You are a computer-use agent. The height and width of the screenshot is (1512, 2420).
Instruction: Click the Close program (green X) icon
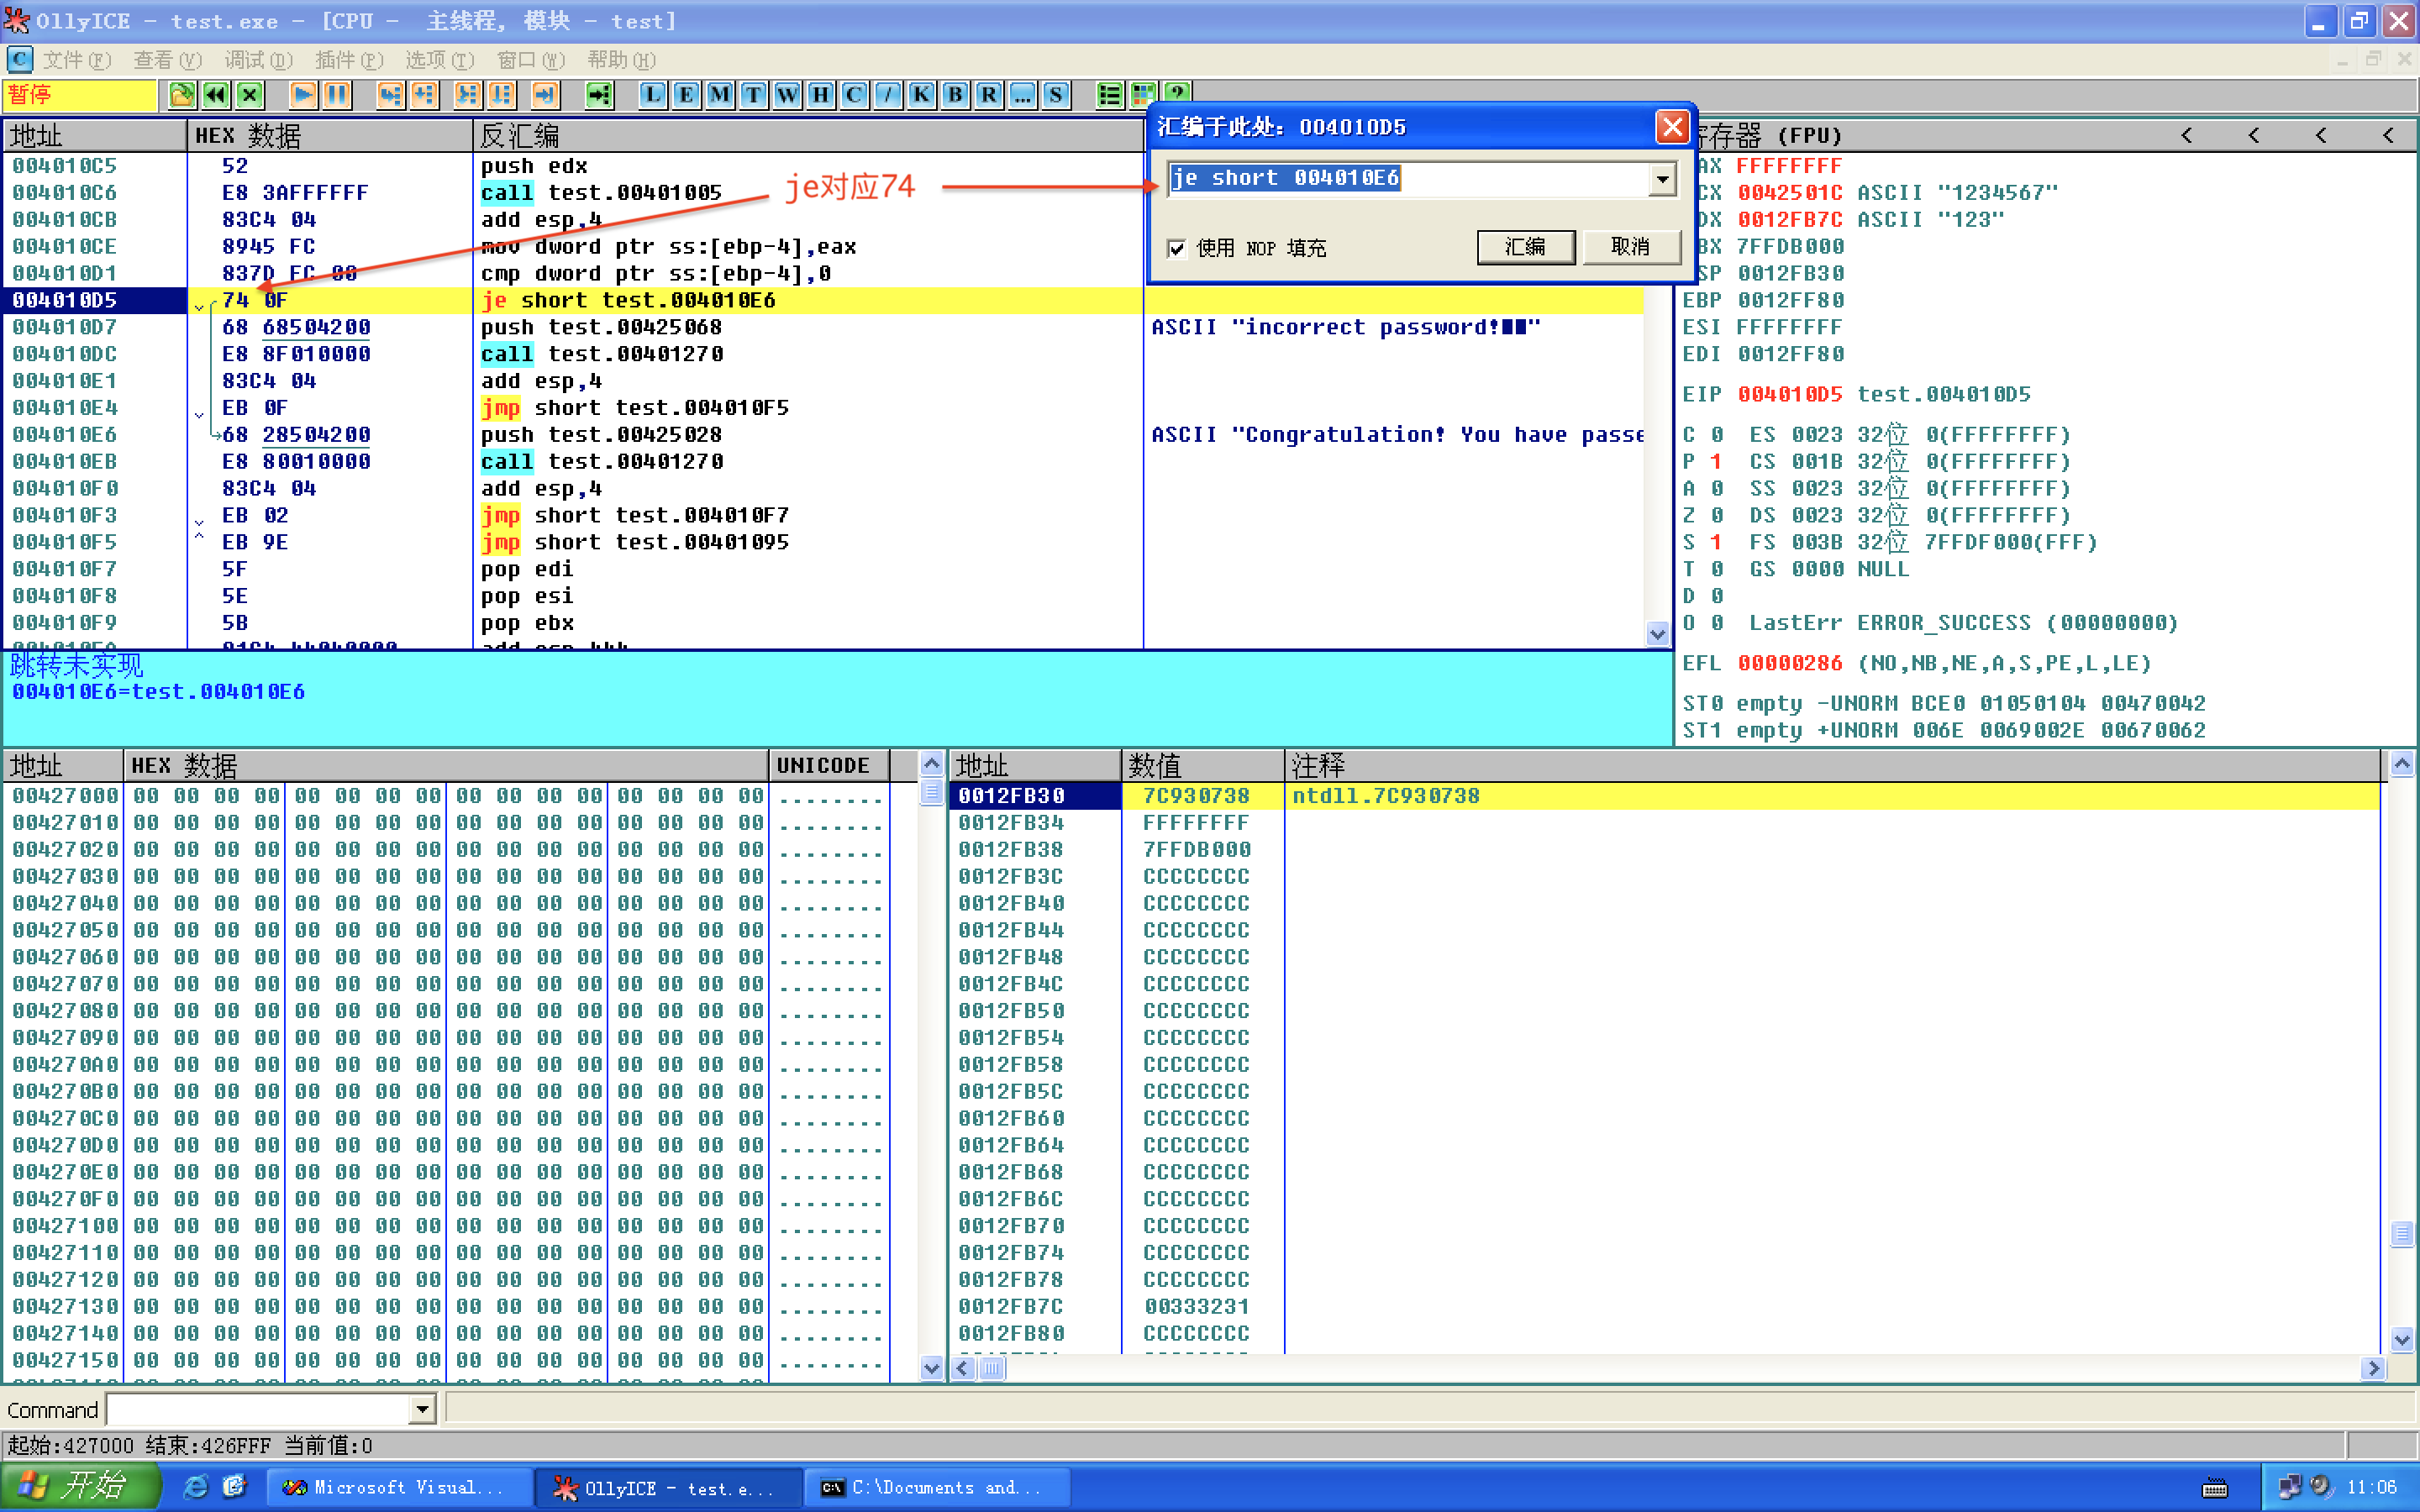pos(250,95)
